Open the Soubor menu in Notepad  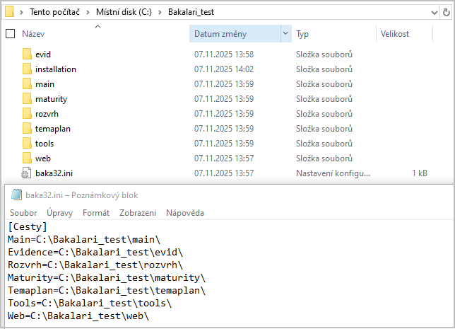click(23, 213)
